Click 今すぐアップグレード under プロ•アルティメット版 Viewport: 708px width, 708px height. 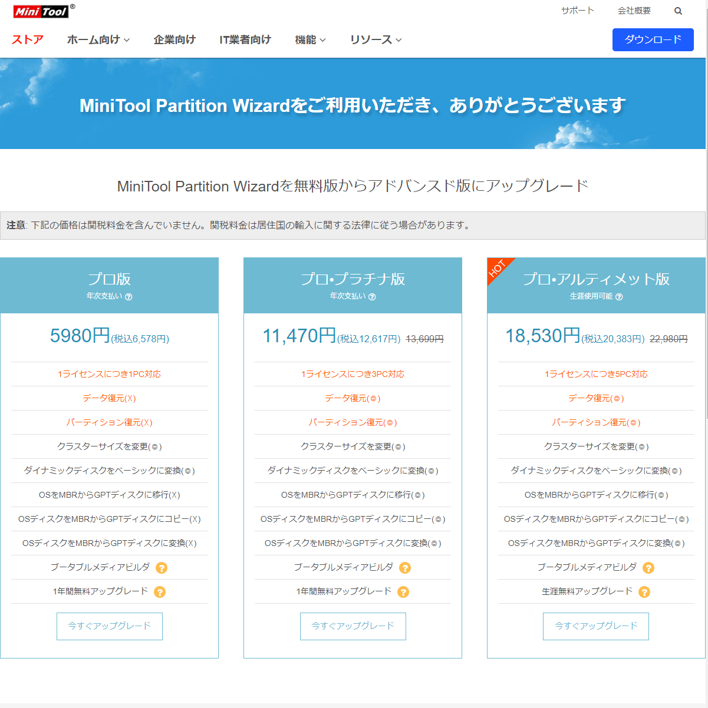[596, 626]
